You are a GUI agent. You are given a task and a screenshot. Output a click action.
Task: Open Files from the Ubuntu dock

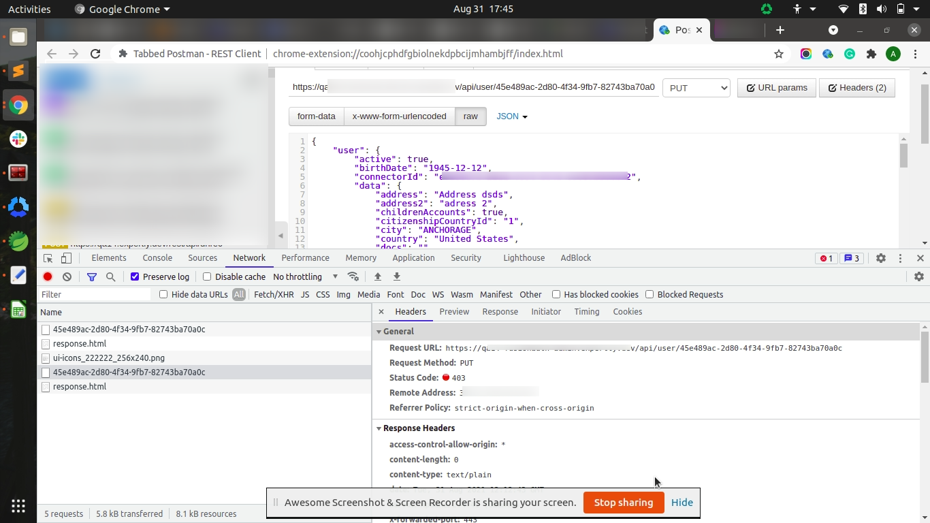click(x=18, y=37)
